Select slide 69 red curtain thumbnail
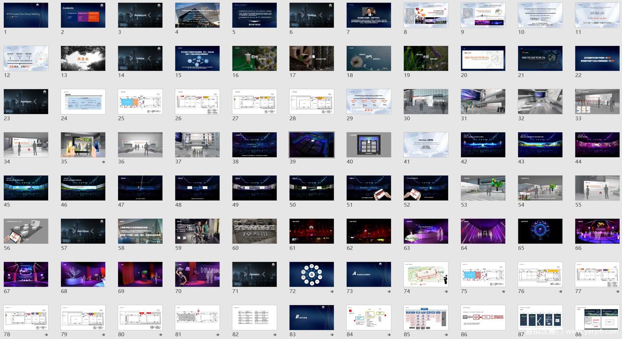 (140, 274)
